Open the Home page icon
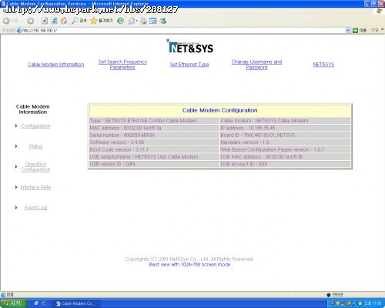Screen dimensions: 385x308 click(x=64, y=21)
